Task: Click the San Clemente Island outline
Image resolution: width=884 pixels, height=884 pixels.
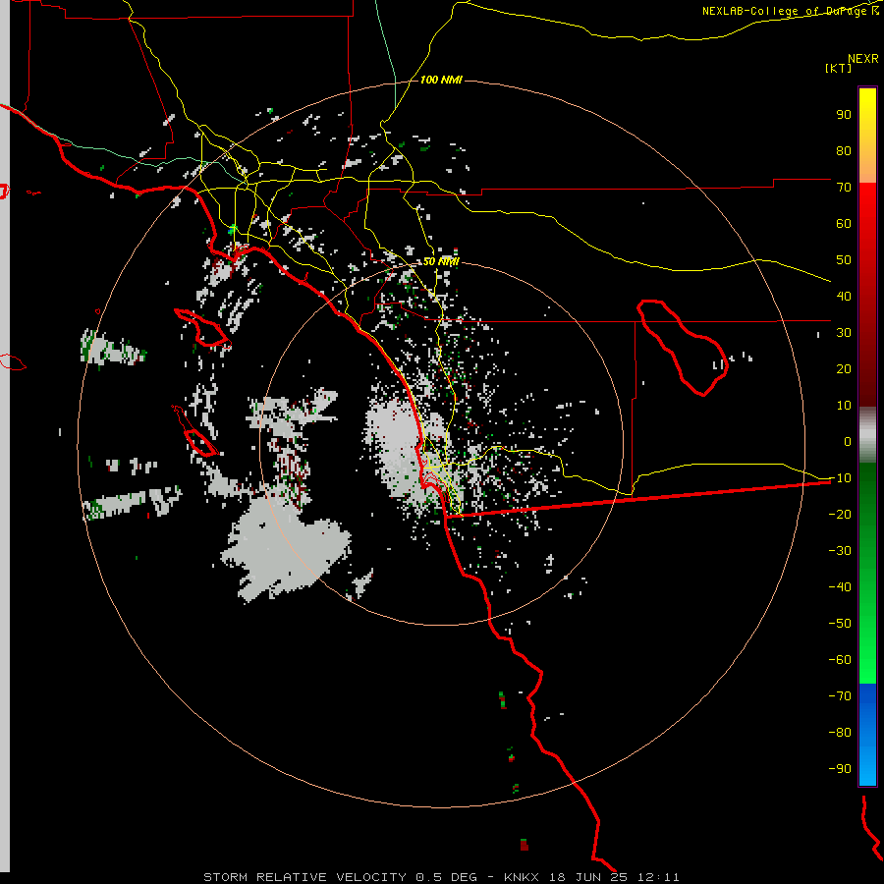Action: tap(200, 441)
